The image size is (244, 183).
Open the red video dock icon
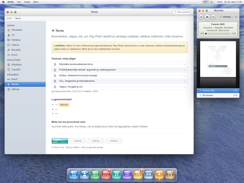106,174
